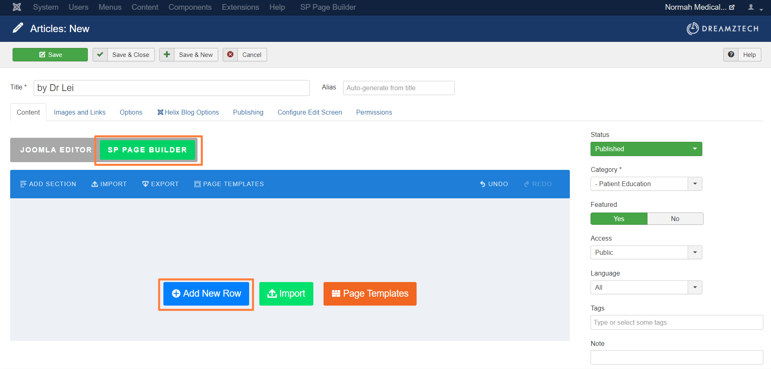Open the Normah Medical site preview link

point(699,7)
